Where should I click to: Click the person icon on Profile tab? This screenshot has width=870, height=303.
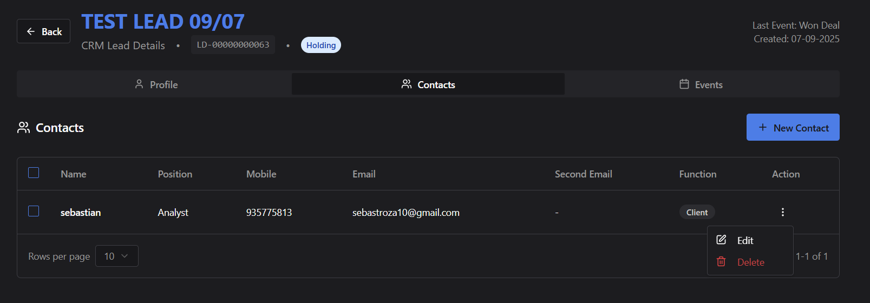pos(139,84)
